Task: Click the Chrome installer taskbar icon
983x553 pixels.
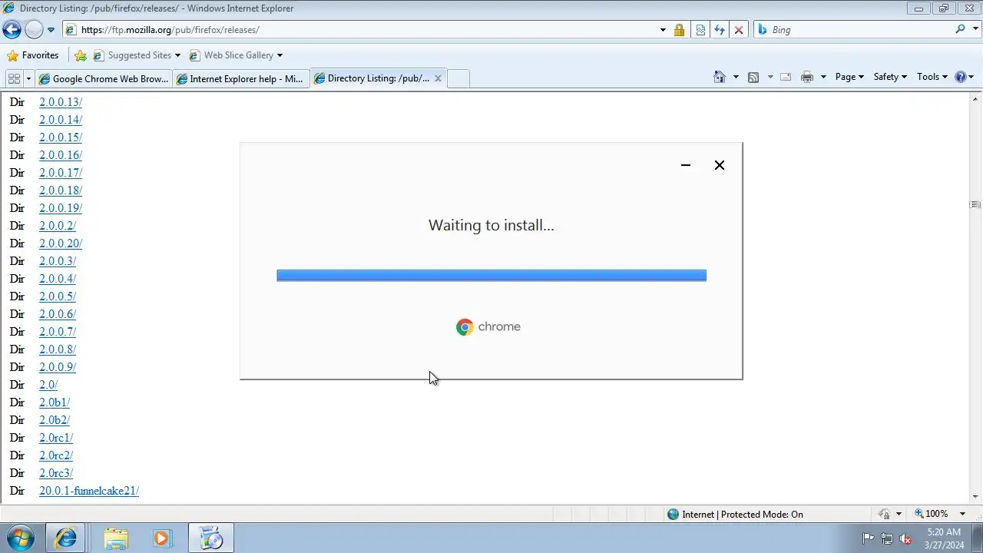Action: [x=210, y=538]
